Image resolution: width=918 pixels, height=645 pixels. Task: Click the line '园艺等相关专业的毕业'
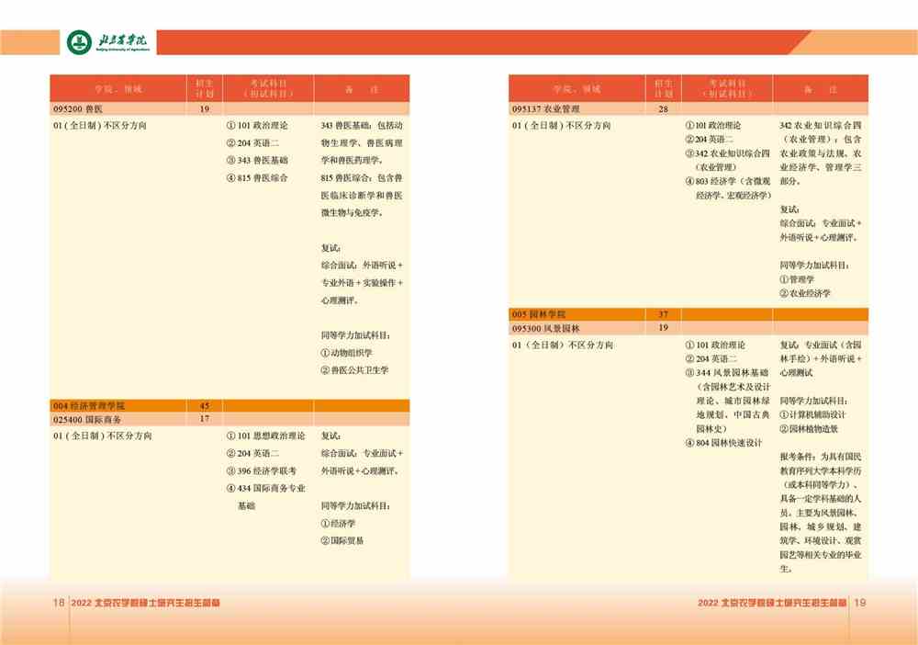[820, 555]
